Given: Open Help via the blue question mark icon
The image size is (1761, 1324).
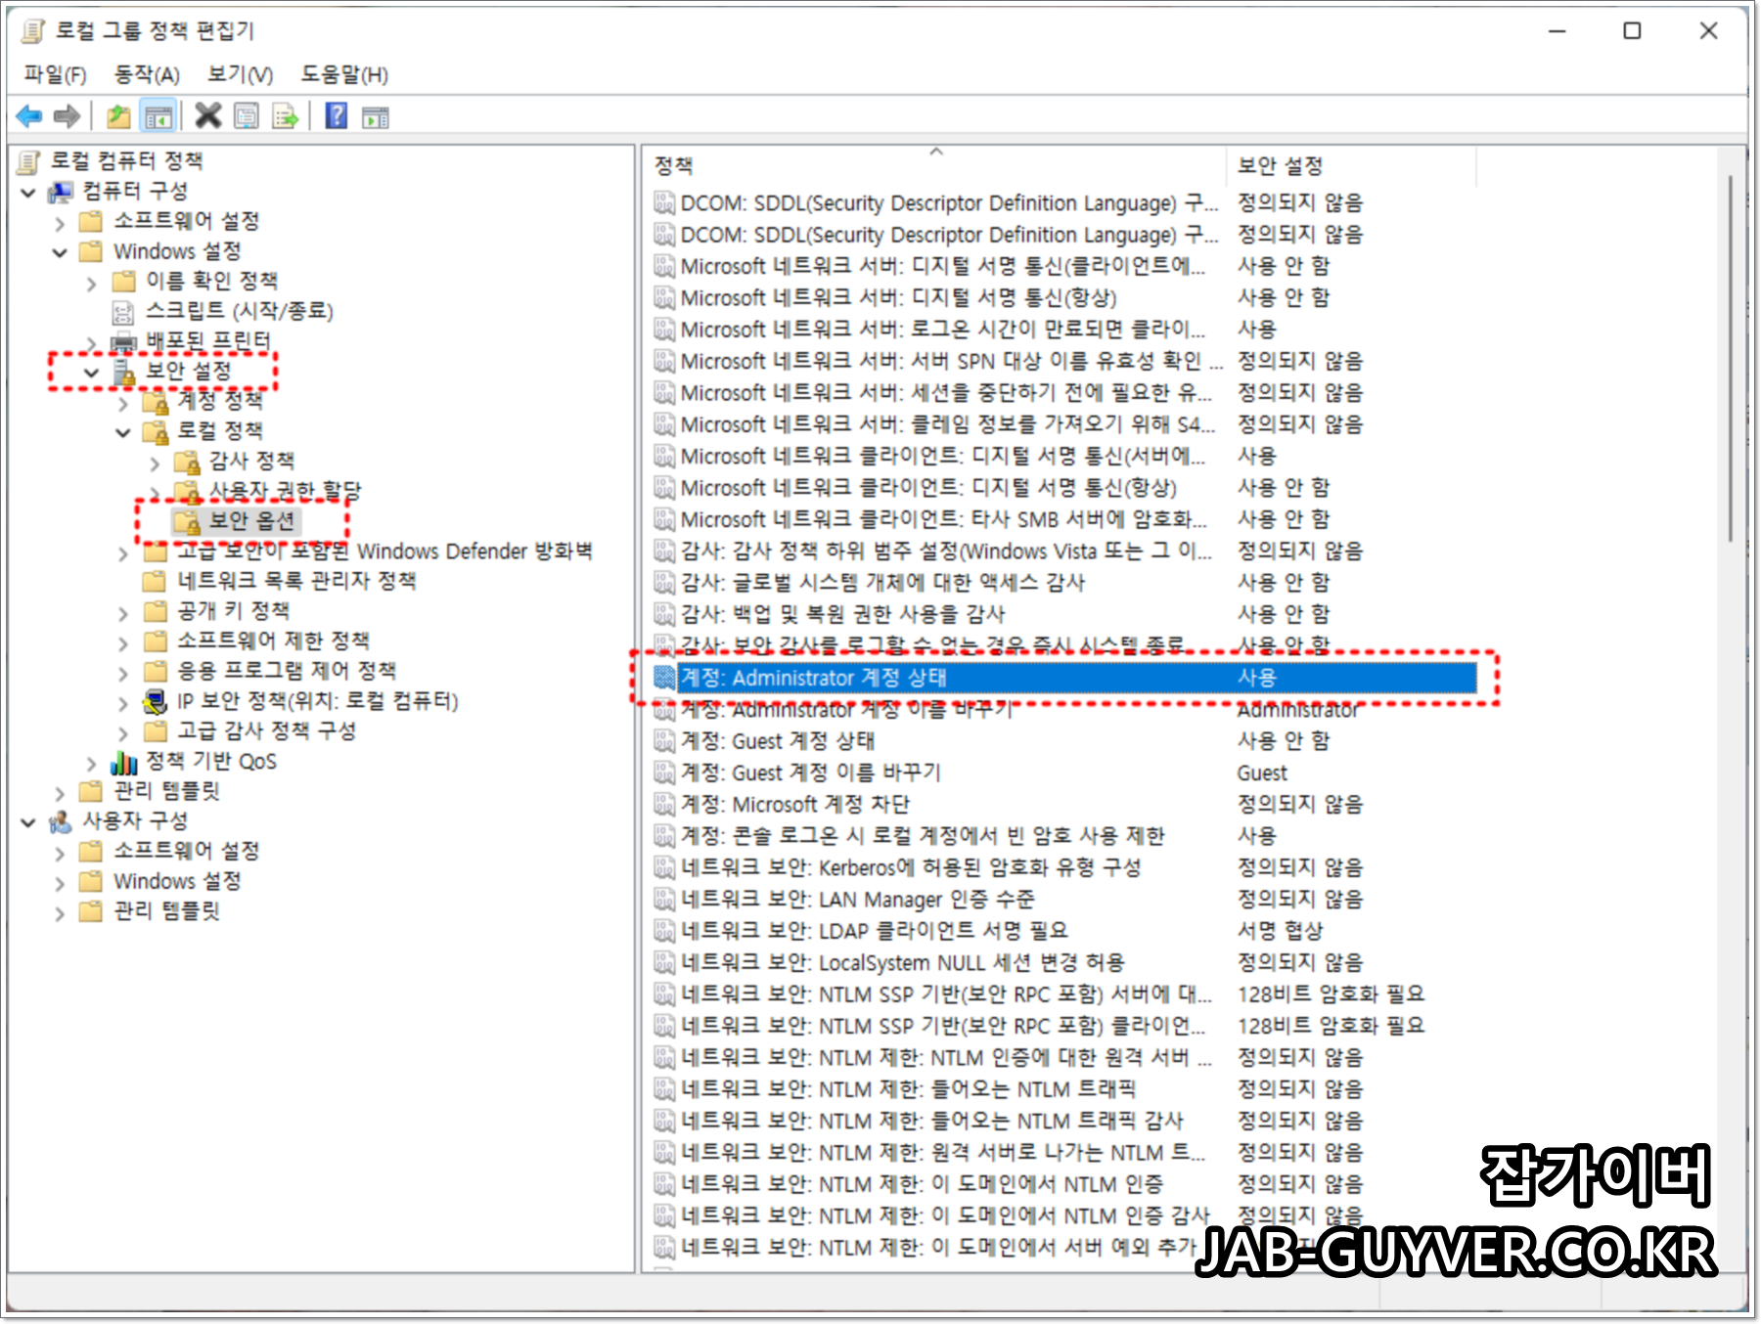Looking at the screenshot, I should (x=336, y=116).
